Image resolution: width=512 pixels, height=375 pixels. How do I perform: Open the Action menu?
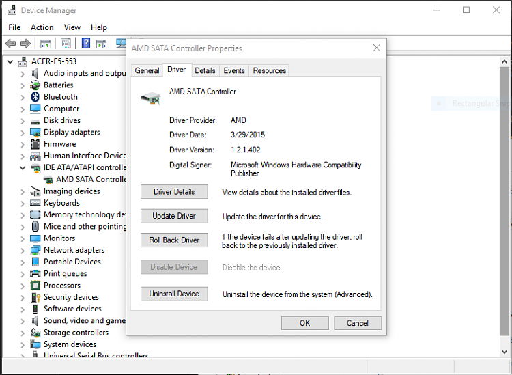click(42, 27)
